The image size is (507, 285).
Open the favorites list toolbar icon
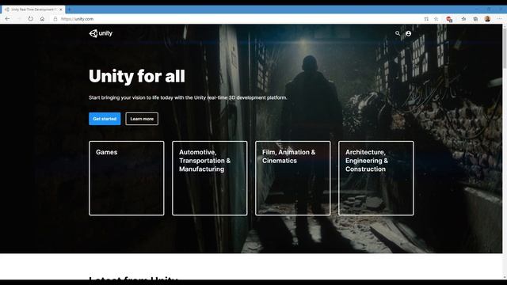pos(463,19)
